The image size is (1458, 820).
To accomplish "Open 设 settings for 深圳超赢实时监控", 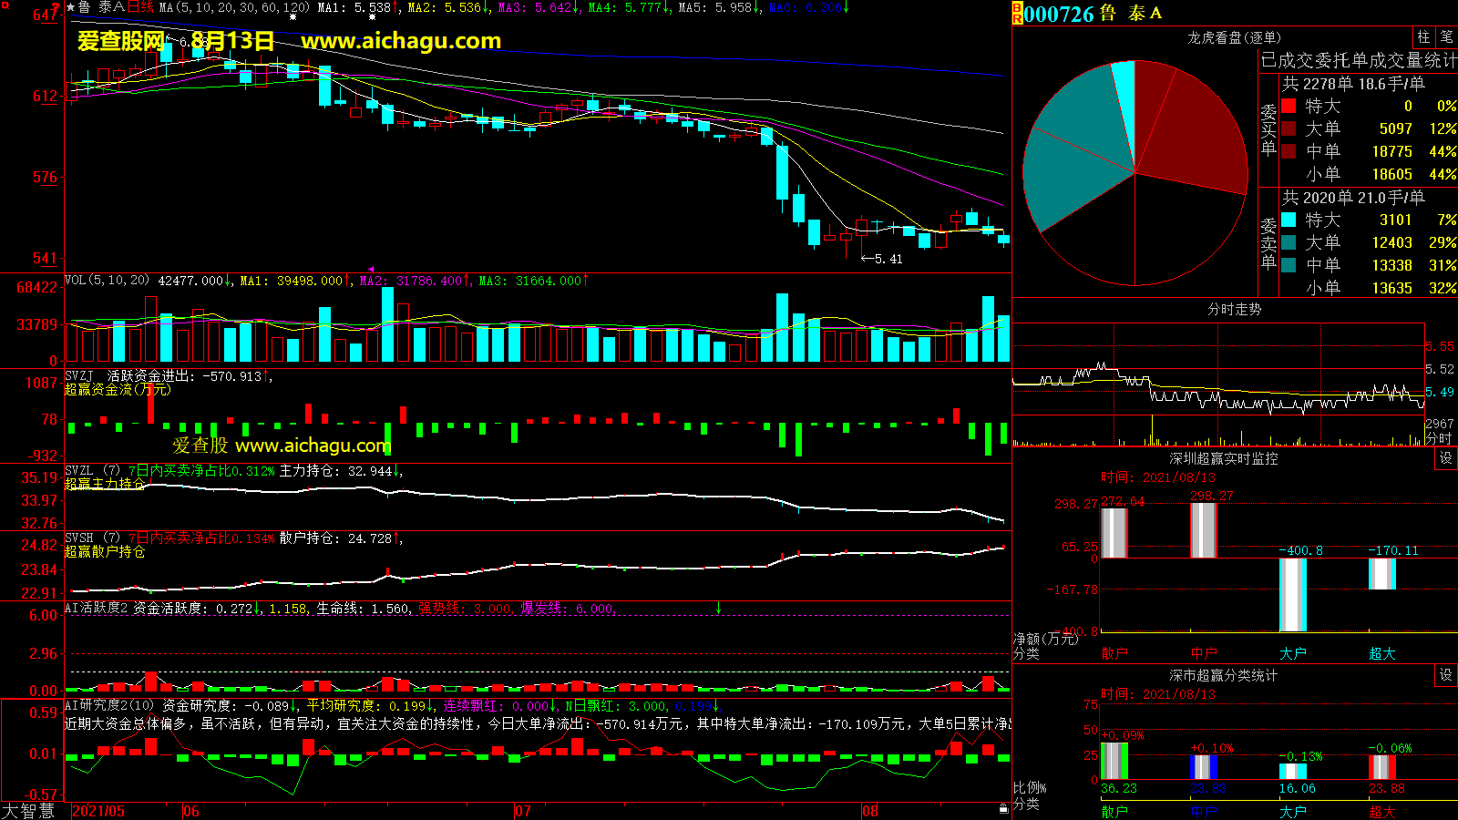I will tap(1446, 458).
